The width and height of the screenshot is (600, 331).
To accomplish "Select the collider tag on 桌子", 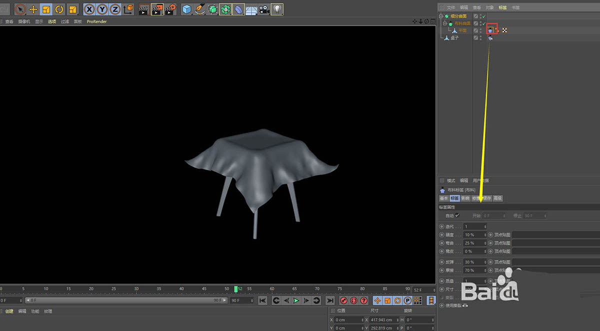I will tap(490, 38).
